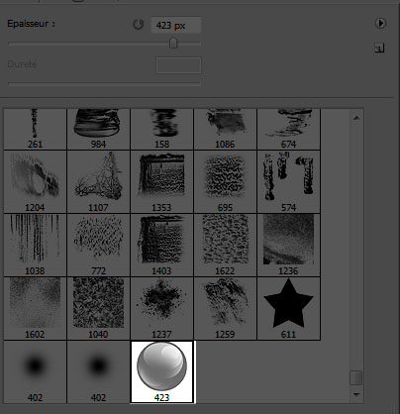Click the Dureté hardness slider track

104,84
